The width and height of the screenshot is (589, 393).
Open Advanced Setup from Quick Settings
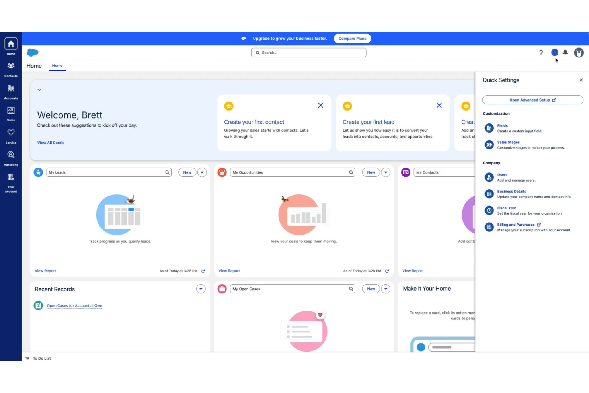[x=532, y=100]
